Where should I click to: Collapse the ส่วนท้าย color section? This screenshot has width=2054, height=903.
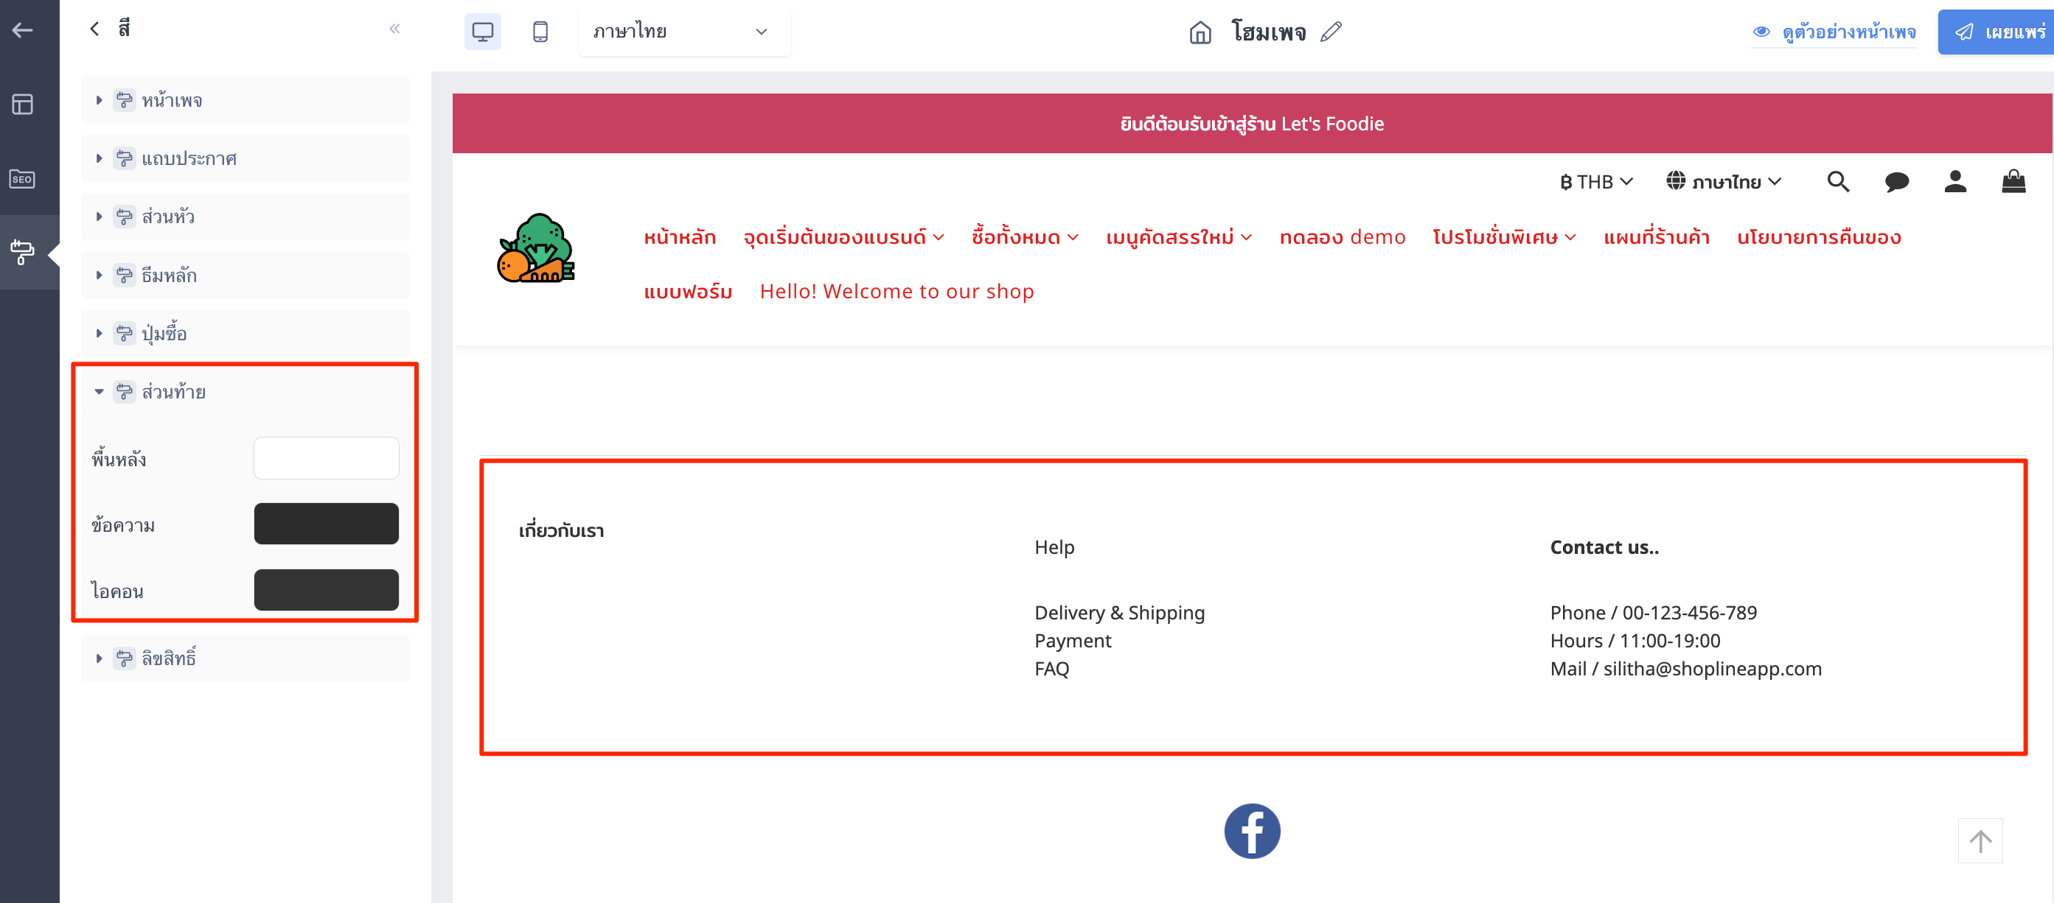(245, 392)
